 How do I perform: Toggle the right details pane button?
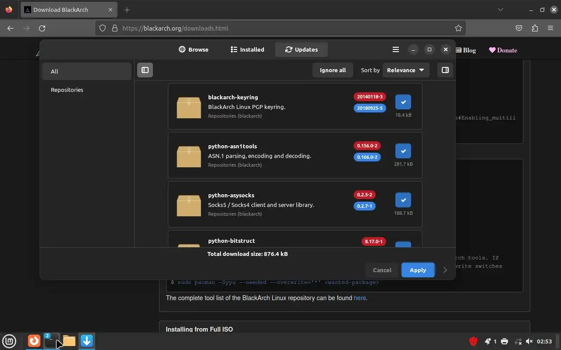coord(445,70)
